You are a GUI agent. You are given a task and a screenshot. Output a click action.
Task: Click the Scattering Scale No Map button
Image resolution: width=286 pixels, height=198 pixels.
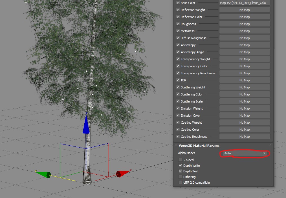coord(245,101)
